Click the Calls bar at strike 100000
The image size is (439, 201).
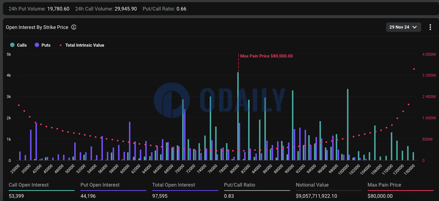347,124
